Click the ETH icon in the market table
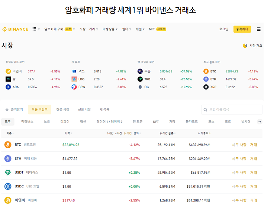Viewport: 264px width, 210px height. tap(8, 159)
